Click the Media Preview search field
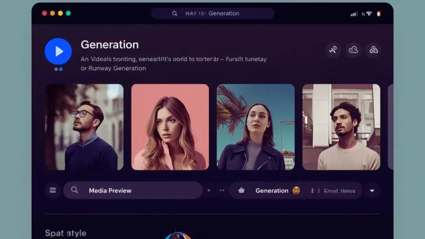 click(x=133, y=190)
